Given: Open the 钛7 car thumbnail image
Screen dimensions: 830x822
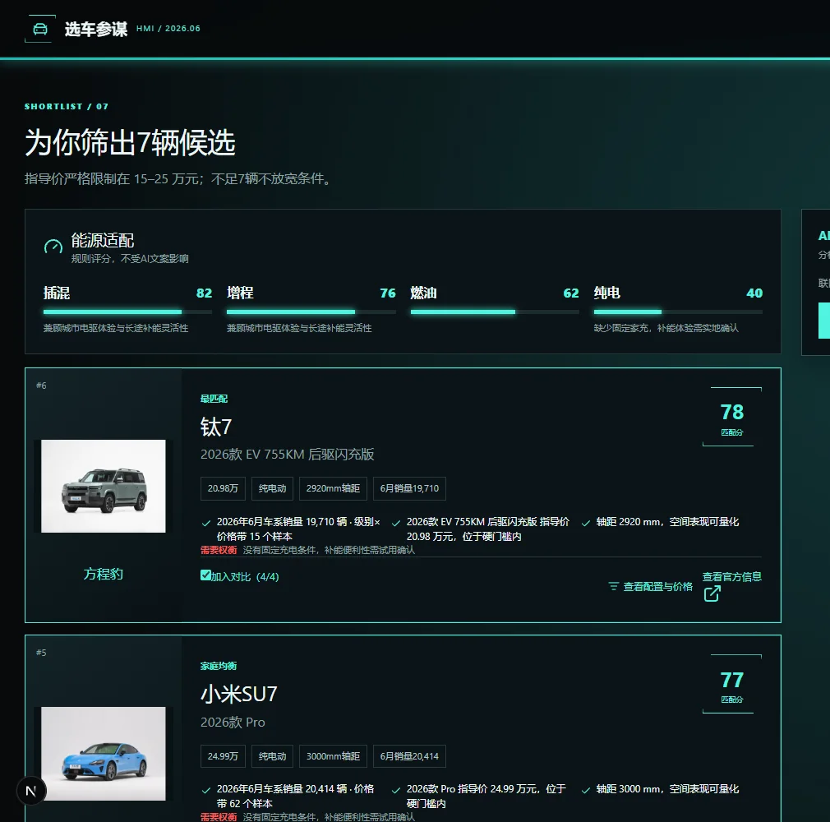Looking at the screenshot, I should [104, 486].
